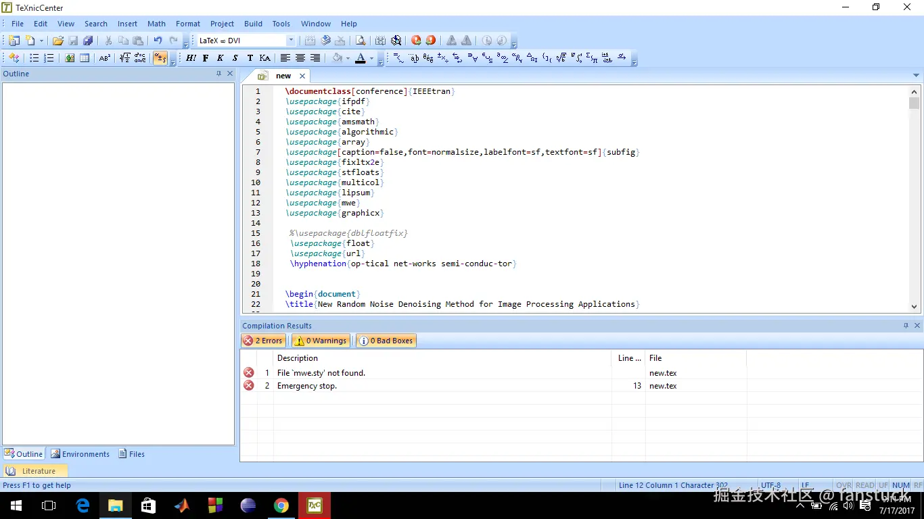Insert a picture via toolbar icon

70,58
